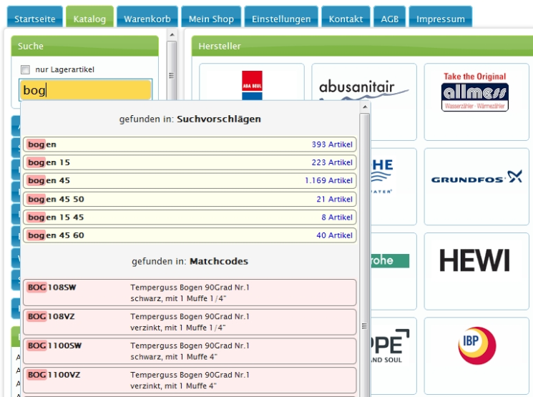
Task: Open the Mein Shop tab
Action: pos(210,19)
